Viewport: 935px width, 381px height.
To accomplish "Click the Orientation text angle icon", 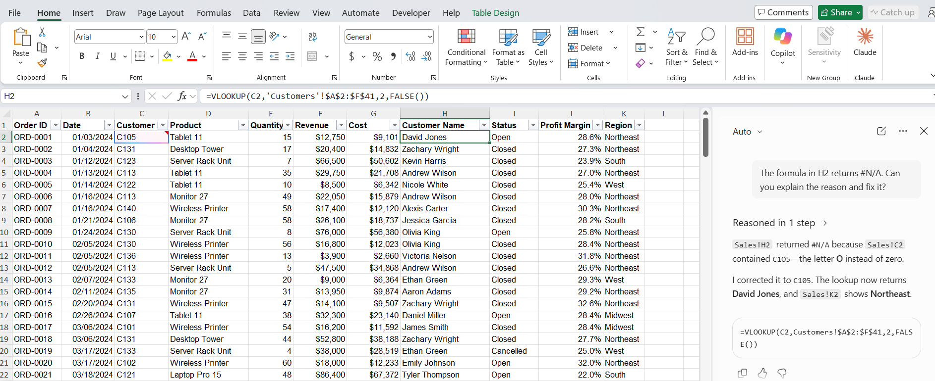I will tap(275, 36).
